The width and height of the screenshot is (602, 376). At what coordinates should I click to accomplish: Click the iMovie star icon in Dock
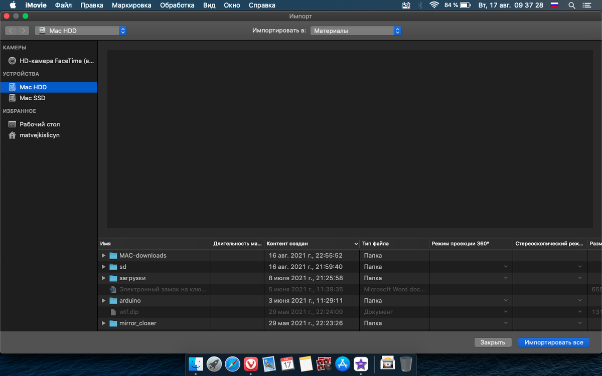click(x=361, y=363)
